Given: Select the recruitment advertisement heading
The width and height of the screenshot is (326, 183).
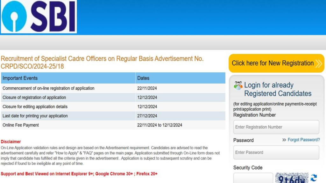Looking at the screenshot, I should [102, 63].
